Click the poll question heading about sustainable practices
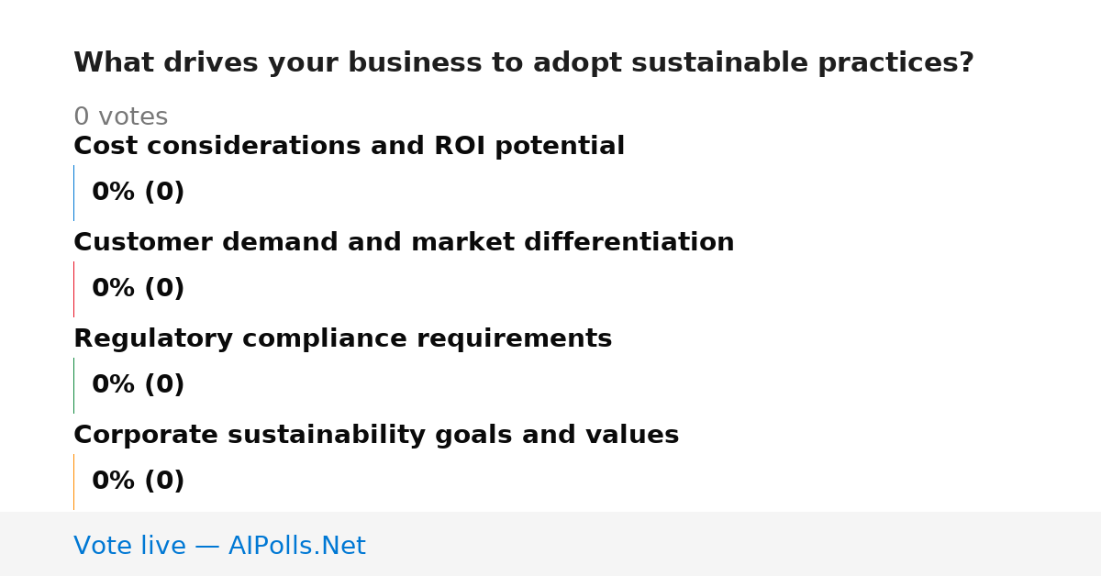Image resolution: width=1101 pixels, height=576 pixels. 523,63
